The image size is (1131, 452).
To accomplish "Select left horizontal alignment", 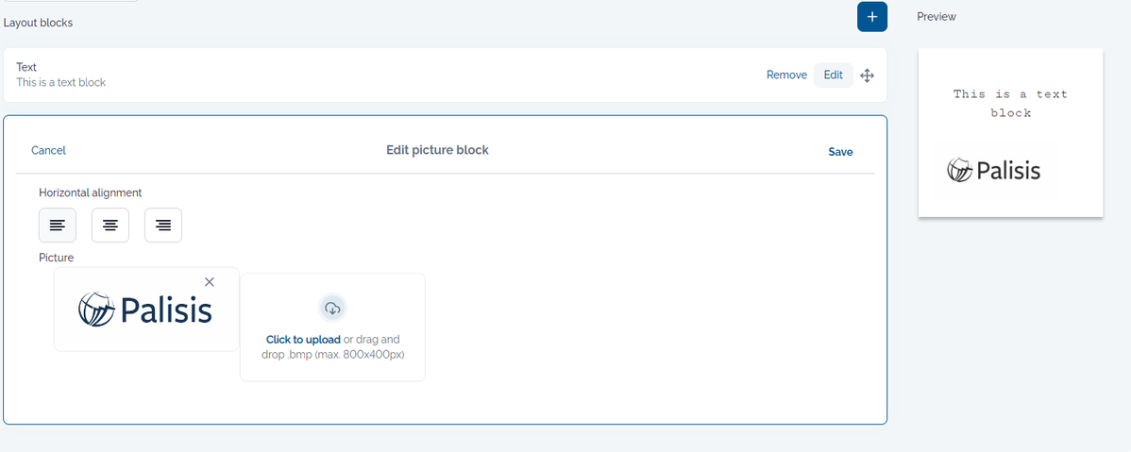I will (x=57, y=225).
